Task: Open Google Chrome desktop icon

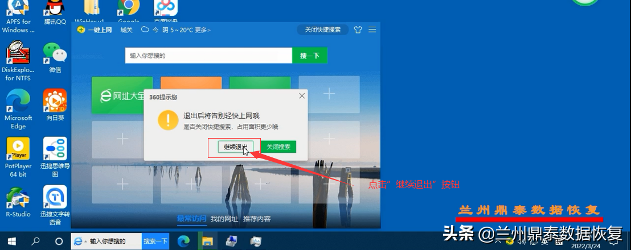Action: click(129, 11)
